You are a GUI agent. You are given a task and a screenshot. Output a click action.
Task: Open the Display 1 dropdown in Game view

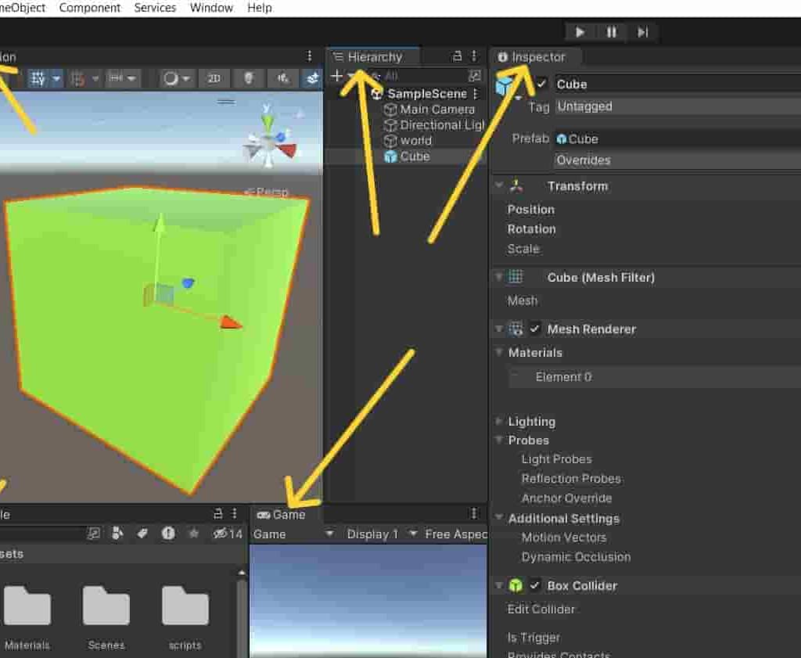pyautogui.click(x=372, y=534)
